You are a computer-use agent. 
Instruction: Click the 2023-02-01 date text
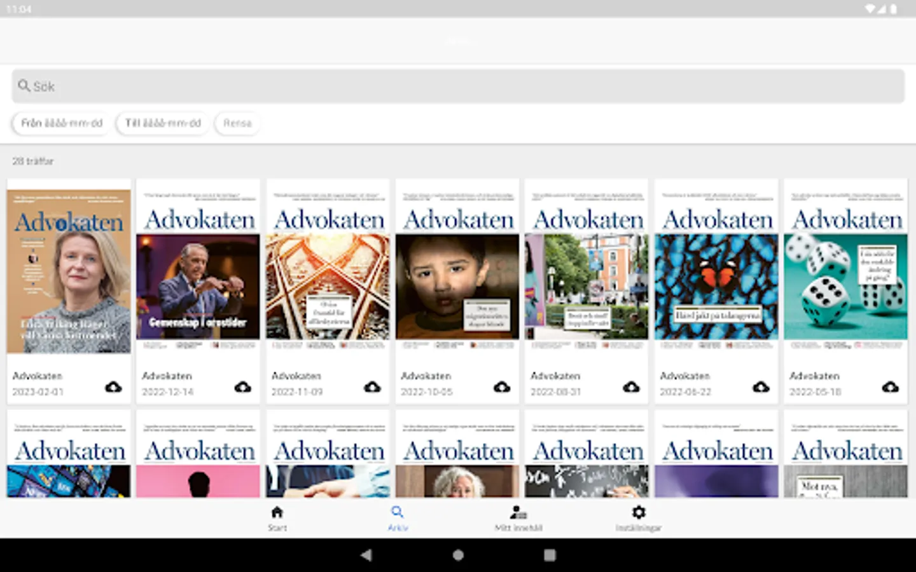38,392
